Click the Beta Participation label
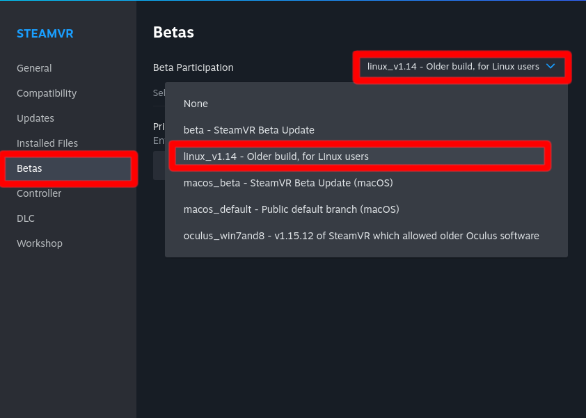Image resolution: width=586 pixels, height=418 pixels. [x=193, y=67]
